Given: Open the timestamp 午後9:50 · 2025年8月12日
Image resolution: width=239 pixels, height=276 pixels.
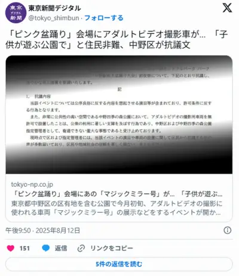Looking at the screenshot, I should tap(43, 231).
